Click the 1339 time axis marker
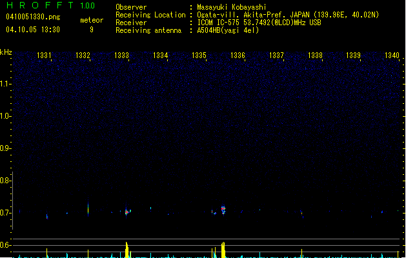The width and height of the screenshot is (406, 258). tap(354, 55)
